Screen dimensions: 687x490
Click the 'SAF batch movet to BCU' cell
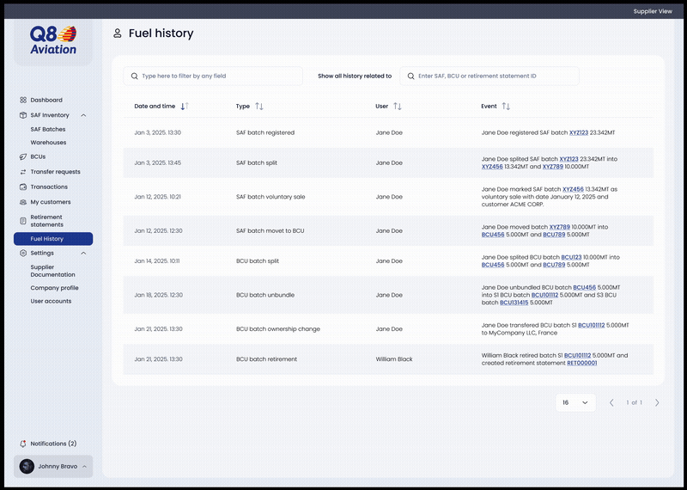270,230
